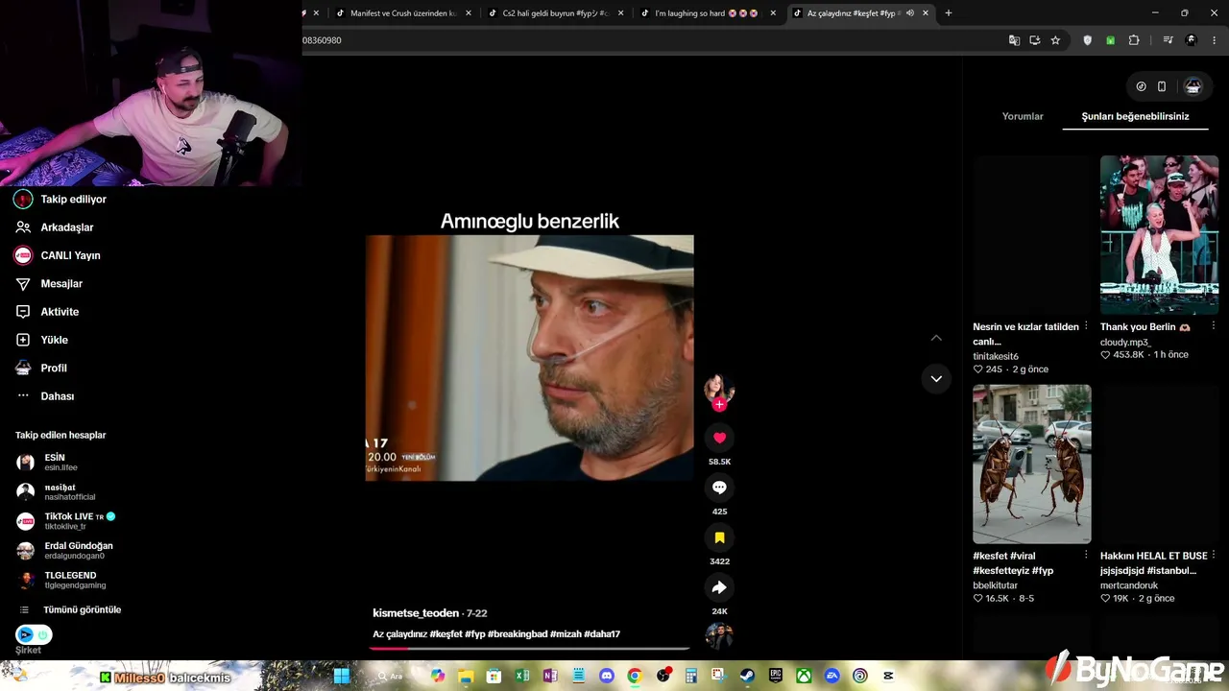
Task: Open more options for Hakkını HELAL ET BUSE video
Action: coord(1213,556)
